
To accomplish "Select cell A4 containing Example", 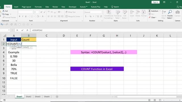I will [x=14, y=52].
